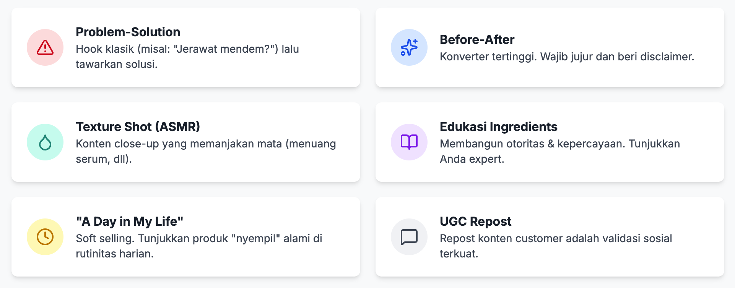
Task: Select the blue sparkle icon beside Before-After
Action: [409, 47]
